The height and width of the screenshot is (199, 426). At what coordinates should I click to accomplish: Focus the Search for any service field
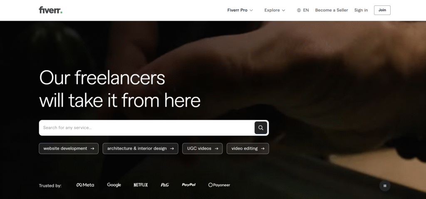coord(147,128)
